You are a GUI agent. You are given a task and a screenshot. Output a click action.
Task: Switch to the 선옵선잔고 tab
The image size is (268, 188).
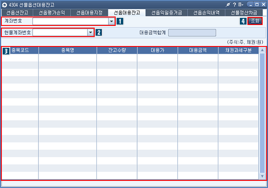[17, 12]
